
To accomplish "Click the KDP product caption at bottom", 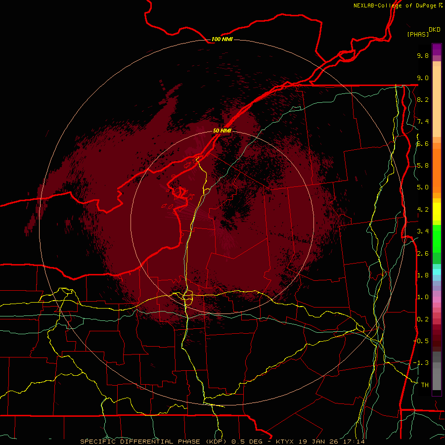I will click(222, 442).
